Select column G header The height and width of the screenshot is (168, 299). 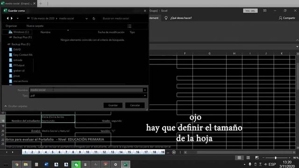(x=209, y=54)
